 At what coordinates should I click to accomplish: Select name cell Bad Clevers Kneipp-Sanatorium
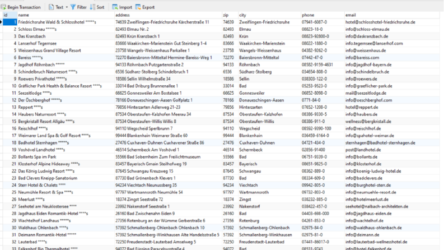pyautogui.click(x=66, y=178)
